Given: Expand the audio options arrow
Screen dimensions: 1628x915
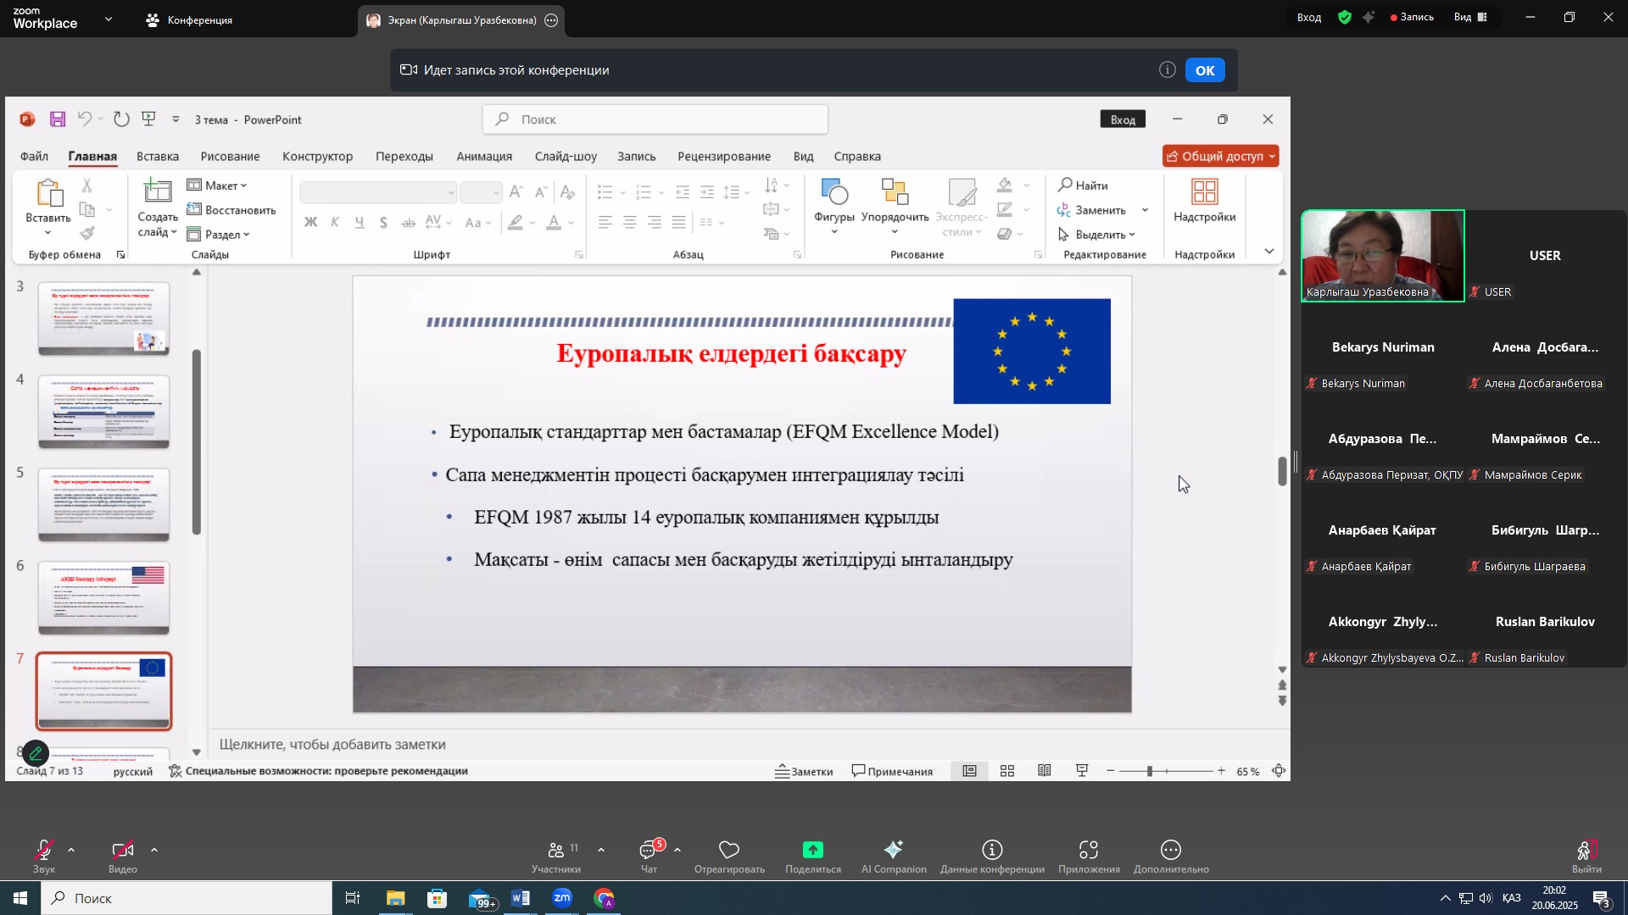Looking at the screenshot, I should pyautogui.click(x=71, y=849).
